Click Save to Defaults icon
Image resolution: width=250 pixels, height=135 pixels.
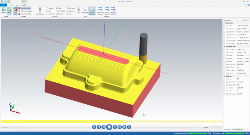click(107, 11)
